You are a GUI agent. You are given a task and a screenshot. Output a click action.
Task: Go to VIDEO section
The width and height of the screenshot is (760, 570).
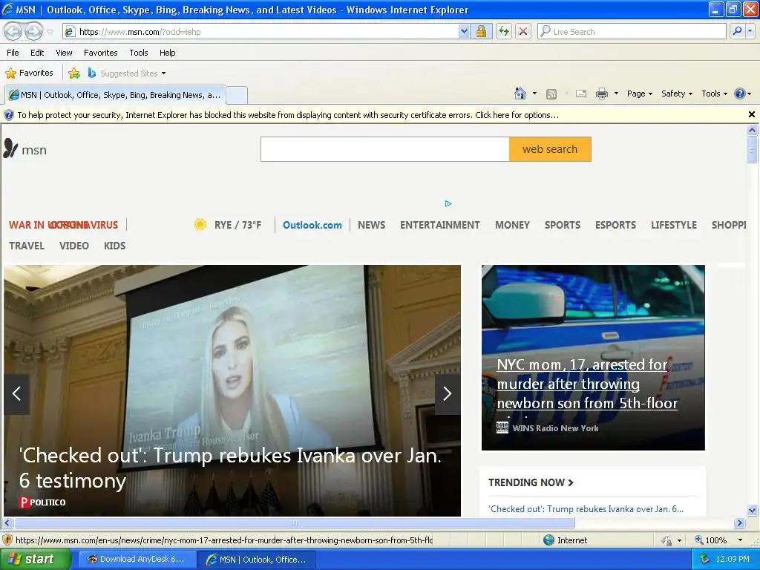74,246
